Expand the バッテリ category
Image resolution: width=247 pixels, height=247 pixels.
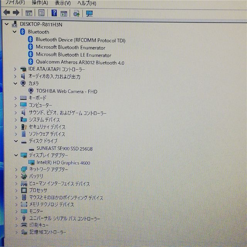point(16,177)
